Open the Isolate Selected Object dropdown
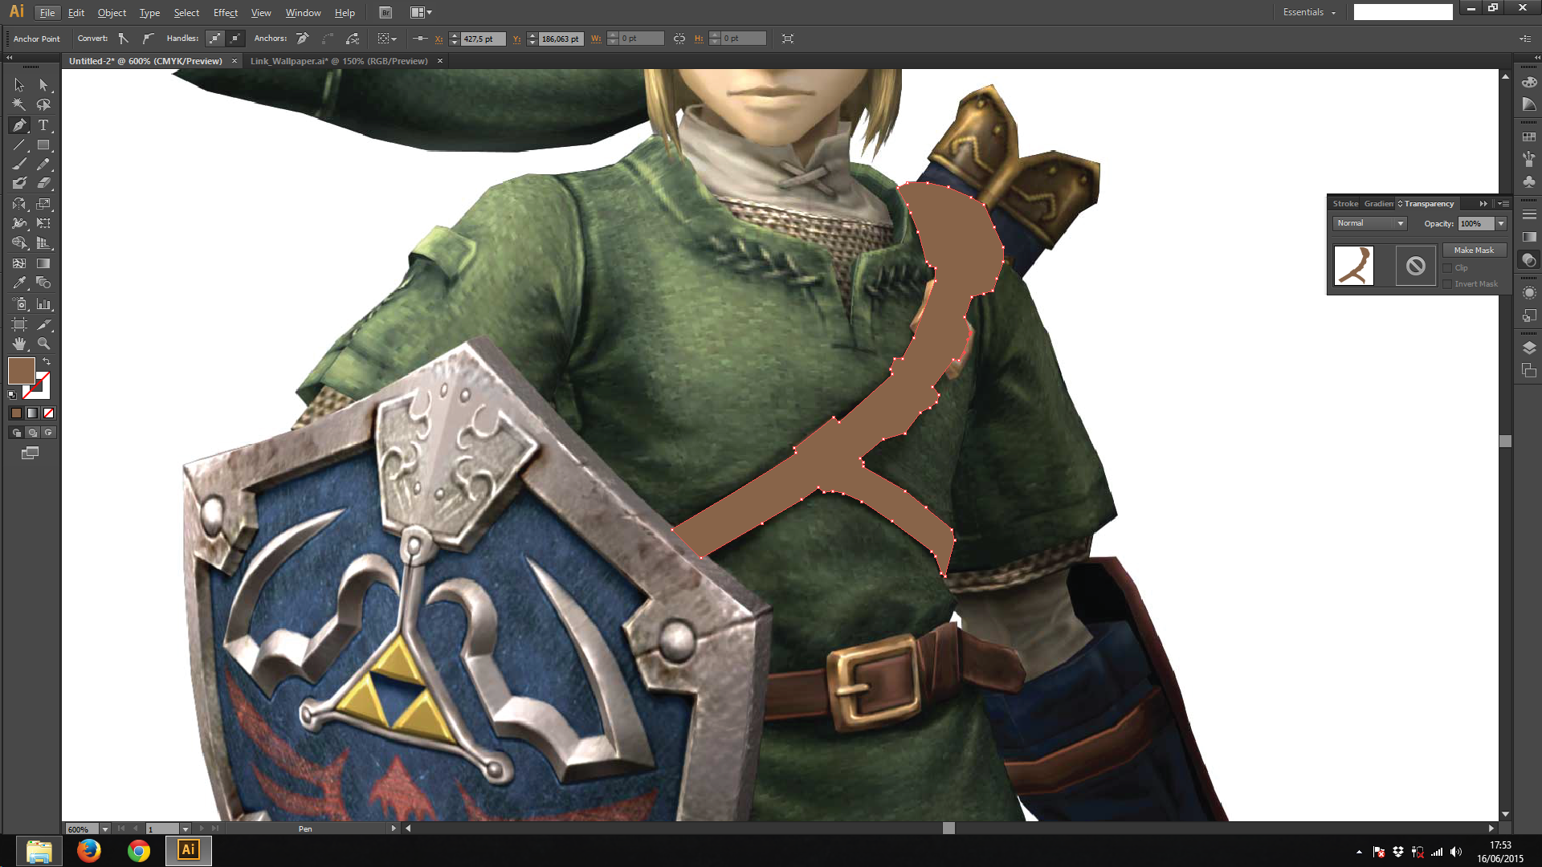This screenshot has width=1542, height=867. tap(387, 39)
